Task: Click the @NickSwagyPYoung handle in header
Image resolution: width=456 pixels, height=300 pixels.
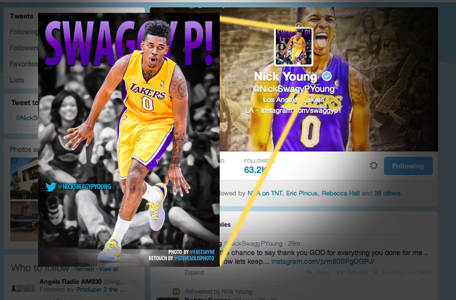Action: [x=293, y=89]
